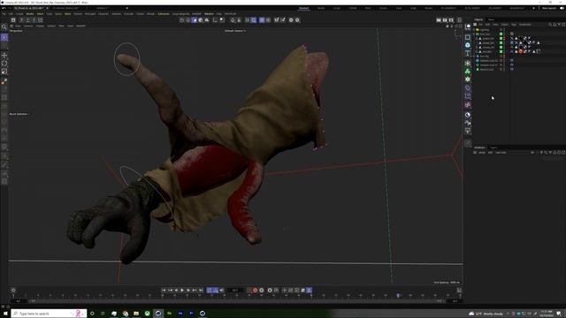The width and height of the screenshot is (566, 318).
Task: Toggle the X axis lock
Action: pyautogui.click(x=21, y=19)
